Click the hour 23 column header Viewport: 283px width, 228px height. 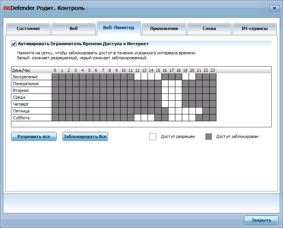213,70
